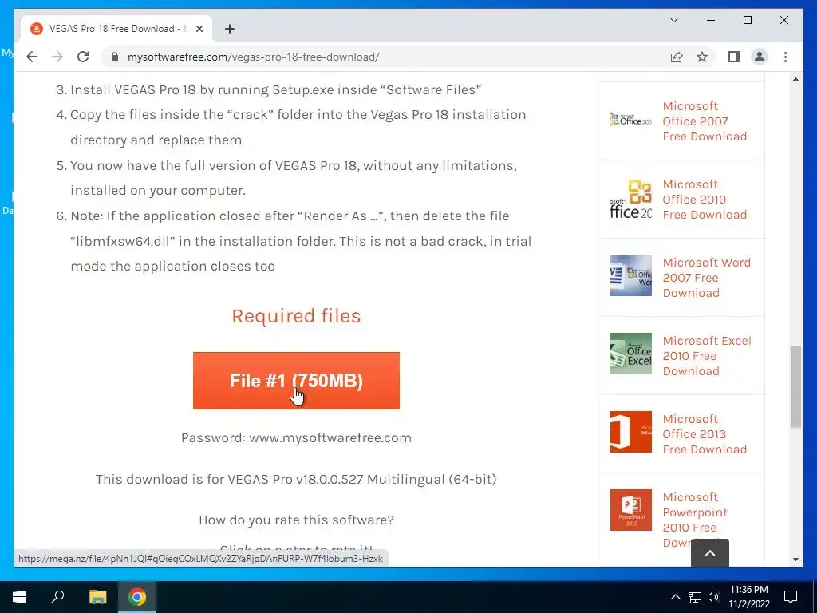
Task: Open a new tab with the plus button
Action: tap(229, 29)
